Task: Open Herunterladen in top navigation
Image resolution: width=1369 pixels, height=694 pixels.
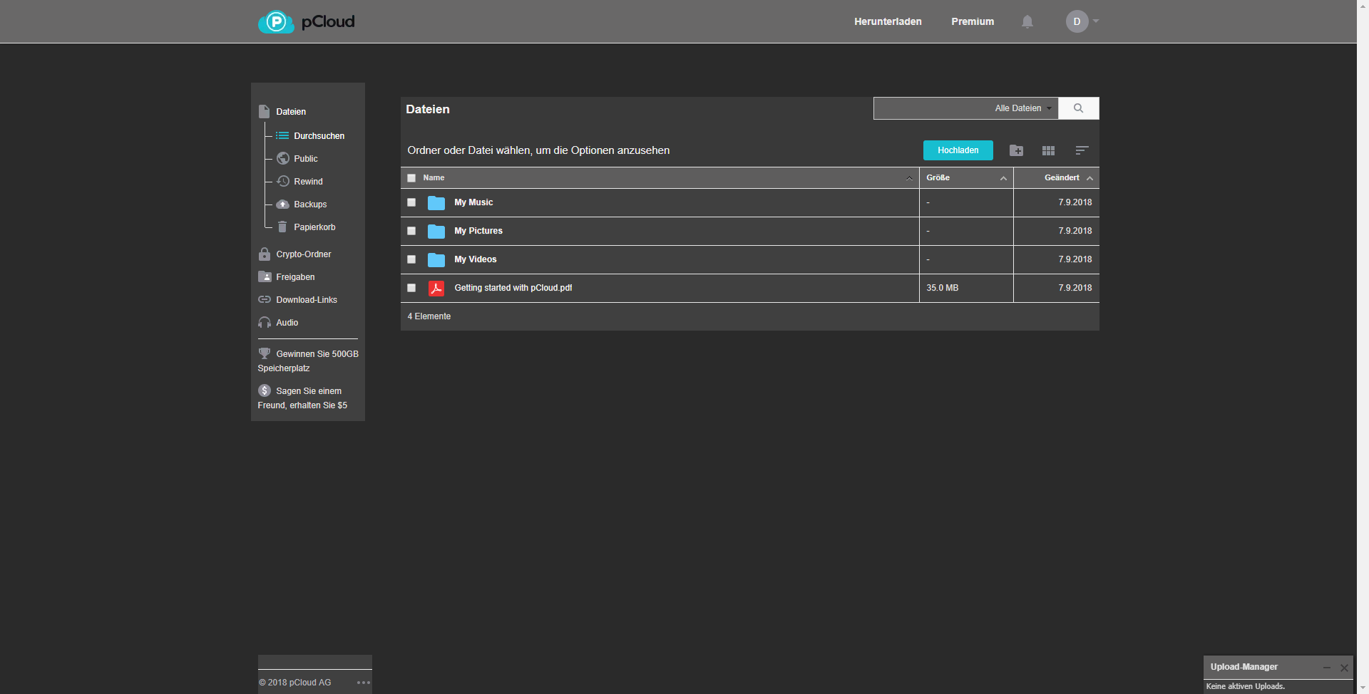Action: click(x=888, y=21)
